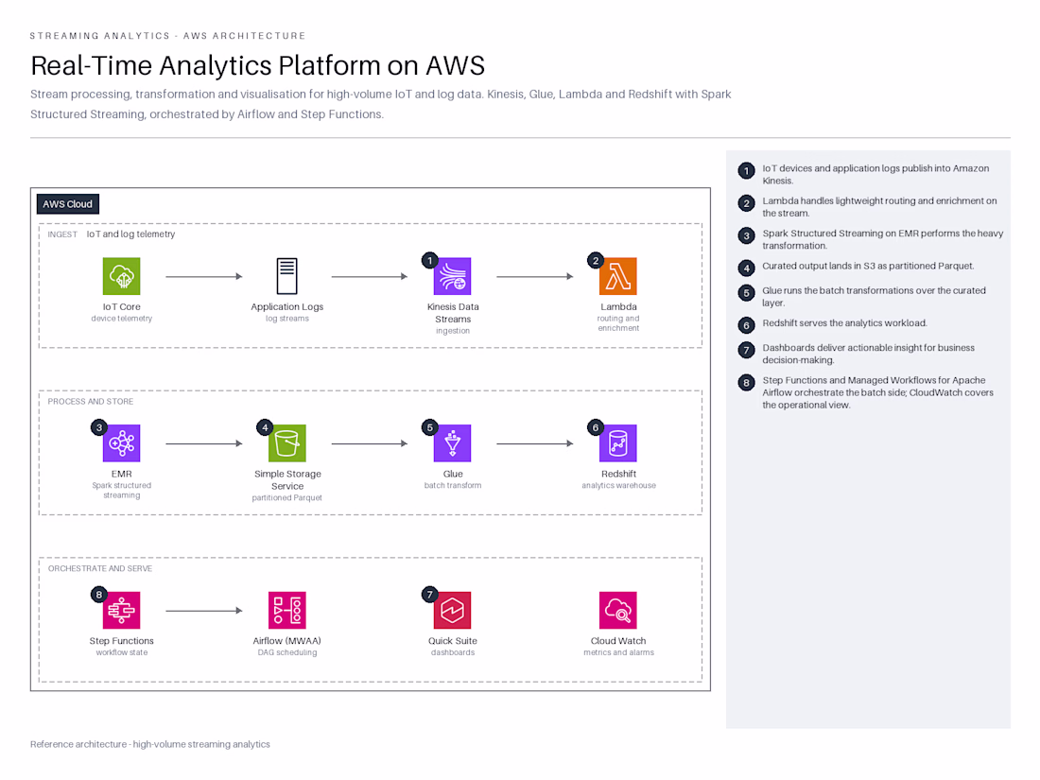Click the Step Functions icon

(x=121, y=610)
